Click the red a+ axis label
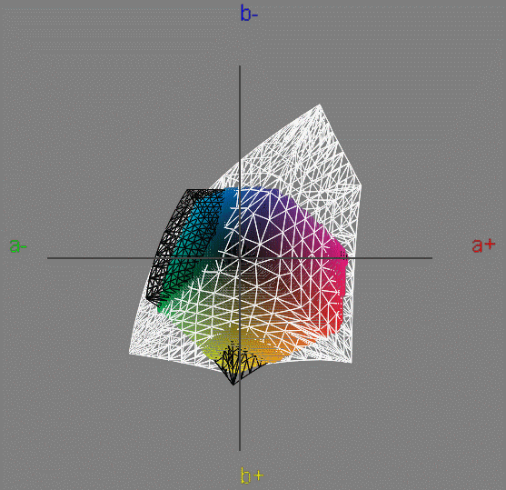Viewport: 506px width, 490px height. click(483, 245)
